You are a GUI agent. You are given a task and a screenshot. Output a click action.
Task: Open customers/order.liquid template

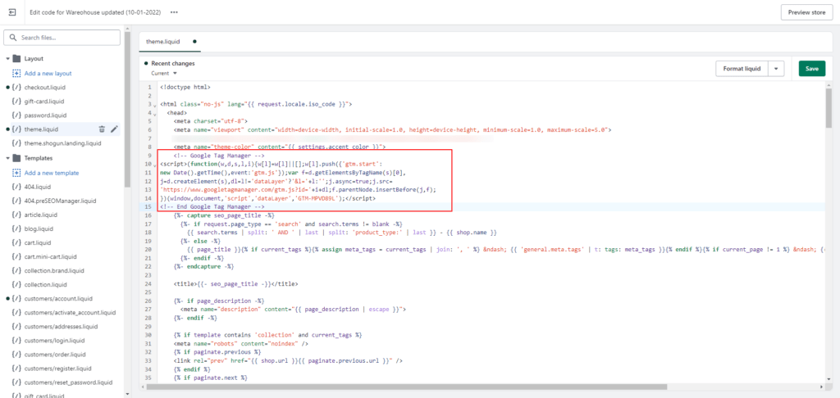[55, 355]
